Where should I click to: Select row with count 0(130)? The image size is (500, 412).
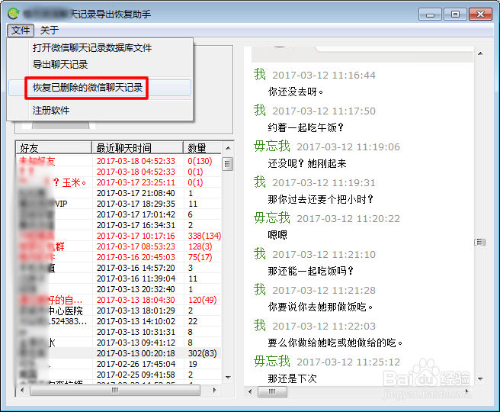(119, 161)
